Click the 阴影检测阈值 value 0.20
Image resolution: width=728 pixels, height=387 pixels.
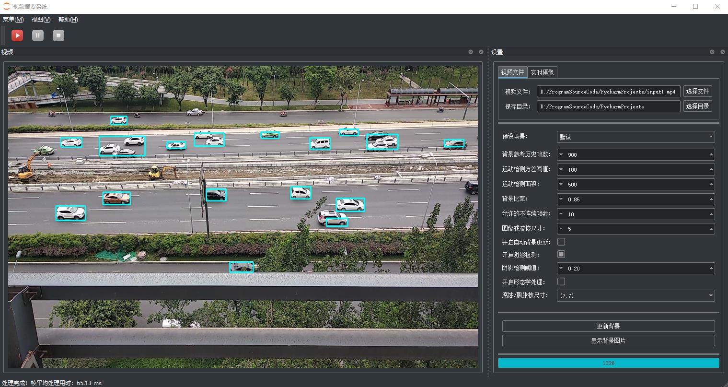(x=574, y=269)
